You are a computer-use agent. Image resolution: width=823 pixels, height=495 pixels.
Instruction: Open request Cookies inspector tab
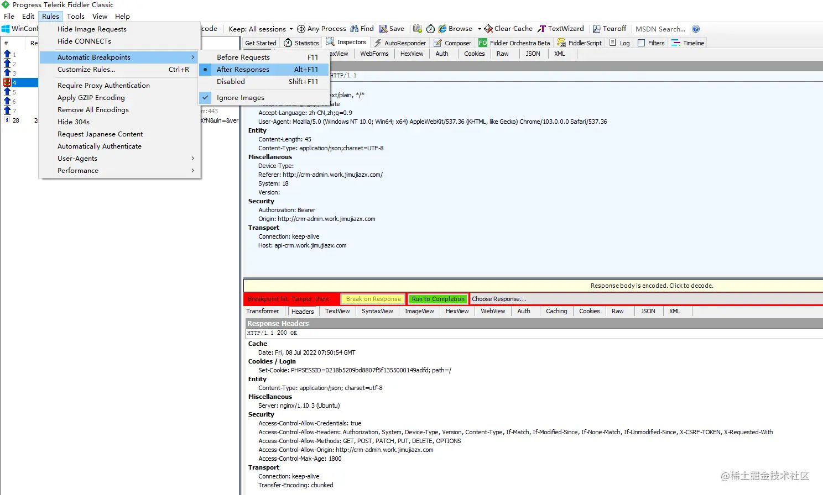(475, 54)
